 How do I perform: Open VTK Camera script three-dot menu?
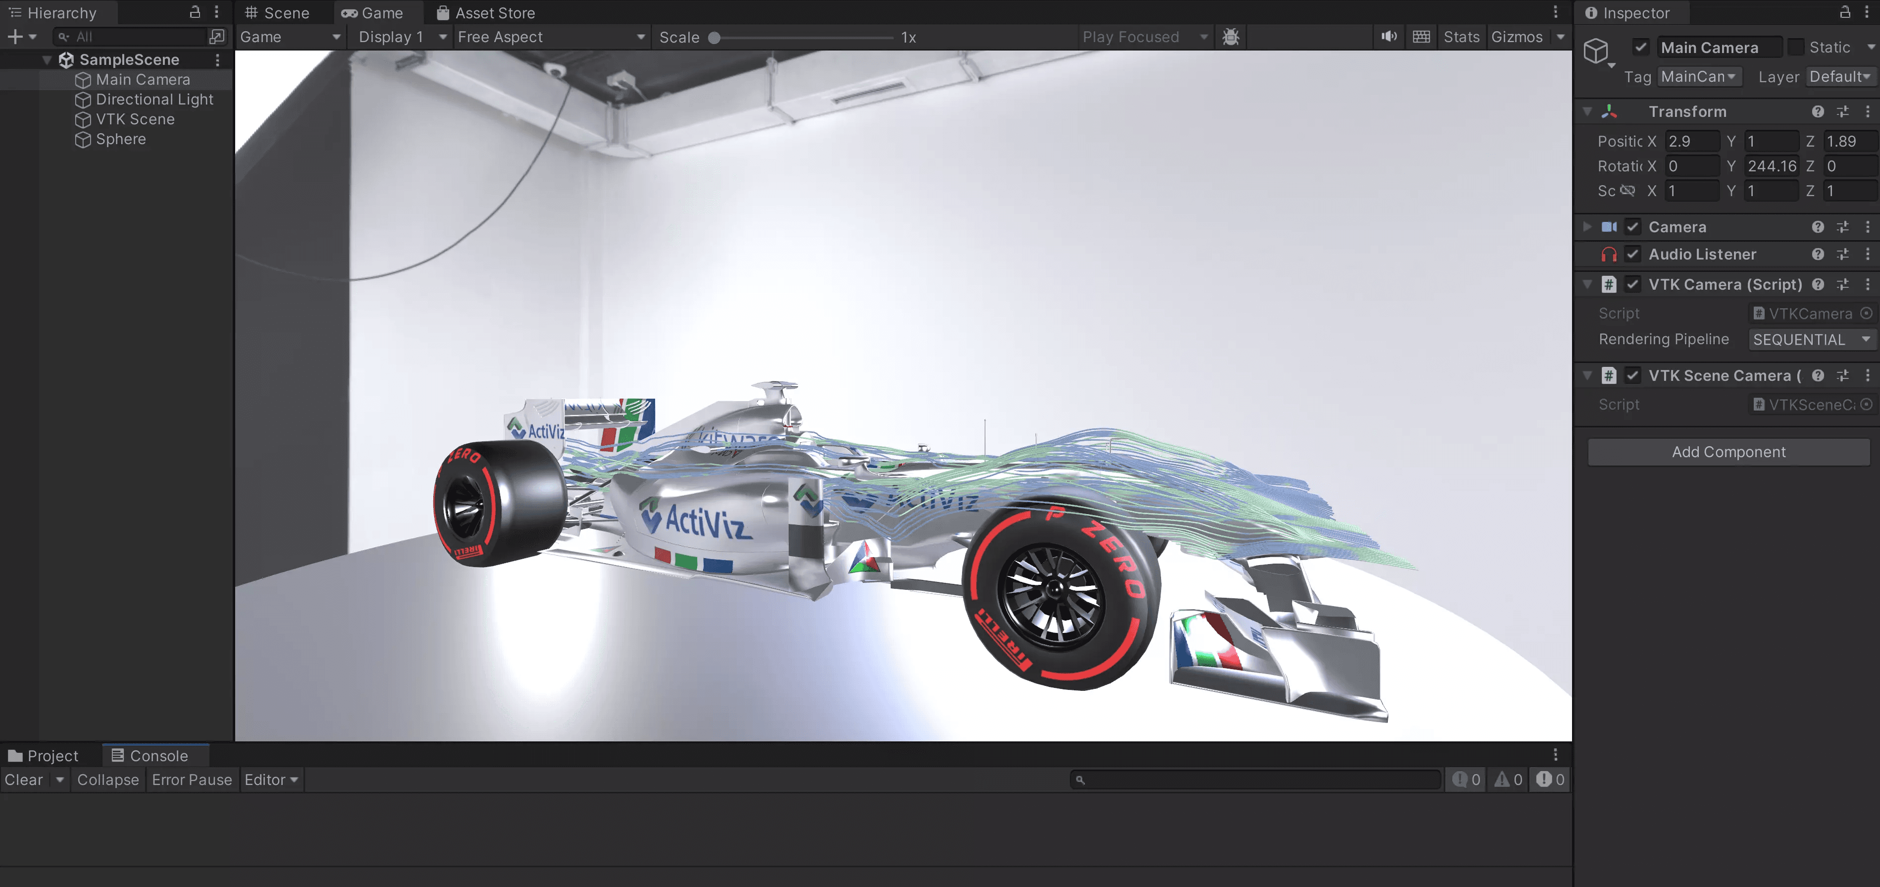pyautogui.click(x=1868, y=284)
